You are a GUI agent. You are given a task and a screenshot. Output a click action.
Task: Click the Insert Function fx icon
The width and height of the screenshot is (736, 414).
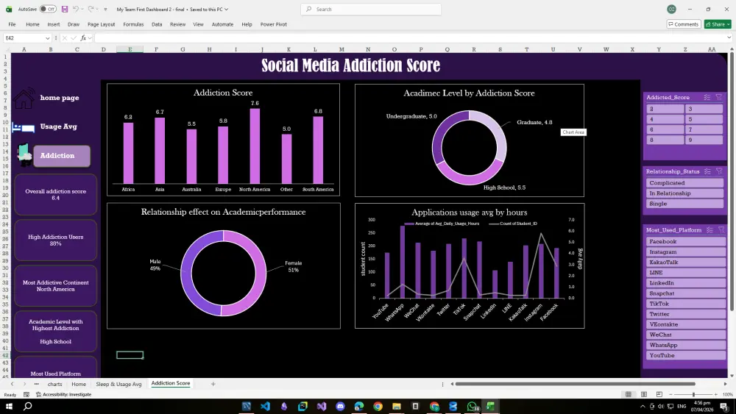[x=83, y=38]
